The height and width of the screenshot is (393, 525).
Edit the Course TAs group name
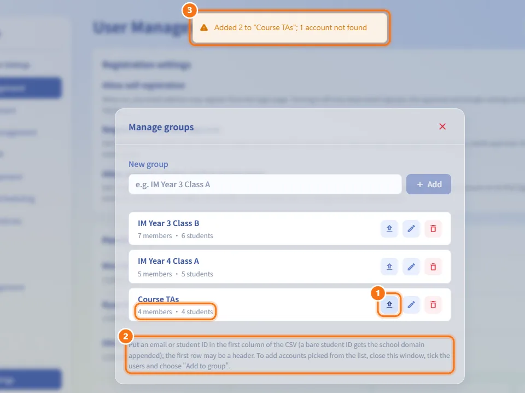411,305
